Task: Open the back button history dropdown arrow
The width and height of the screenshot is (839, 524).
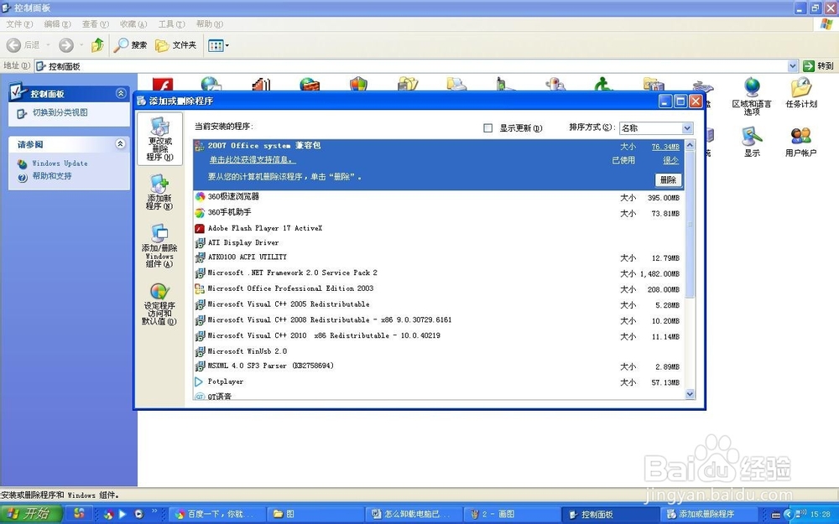Action: coord(48,45)
